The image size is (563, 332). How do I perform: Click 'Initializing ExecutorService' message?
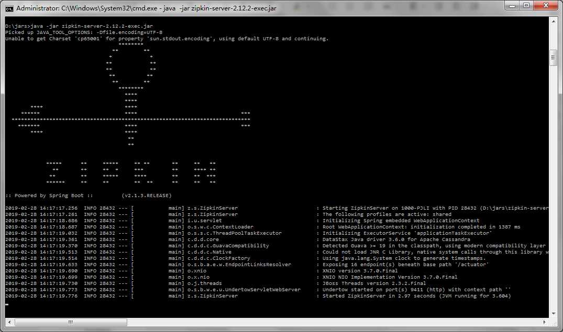(407, 233)
